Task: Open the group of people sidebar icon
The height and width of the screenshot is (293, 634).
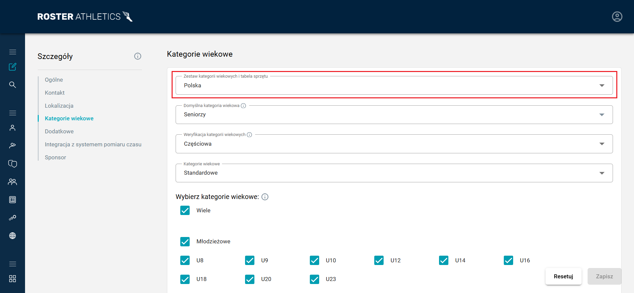Action: [12, 182]
